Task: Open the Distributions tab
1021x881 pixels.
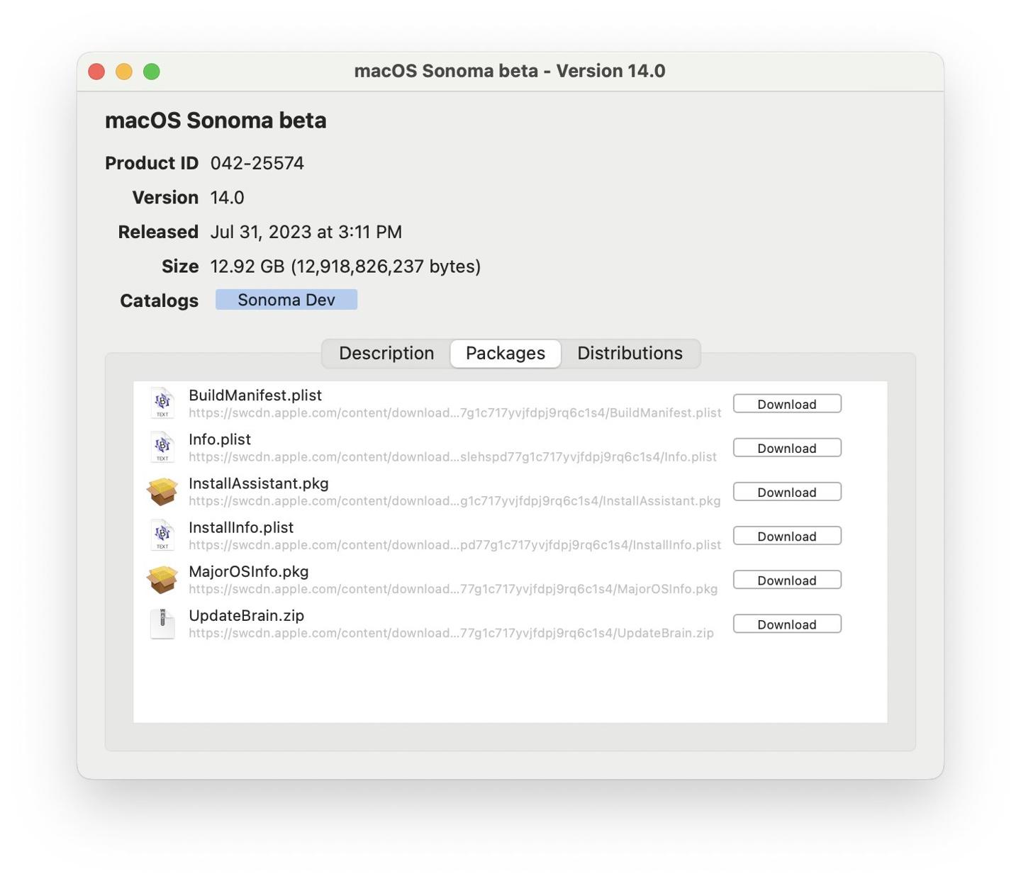Action: 630,353
